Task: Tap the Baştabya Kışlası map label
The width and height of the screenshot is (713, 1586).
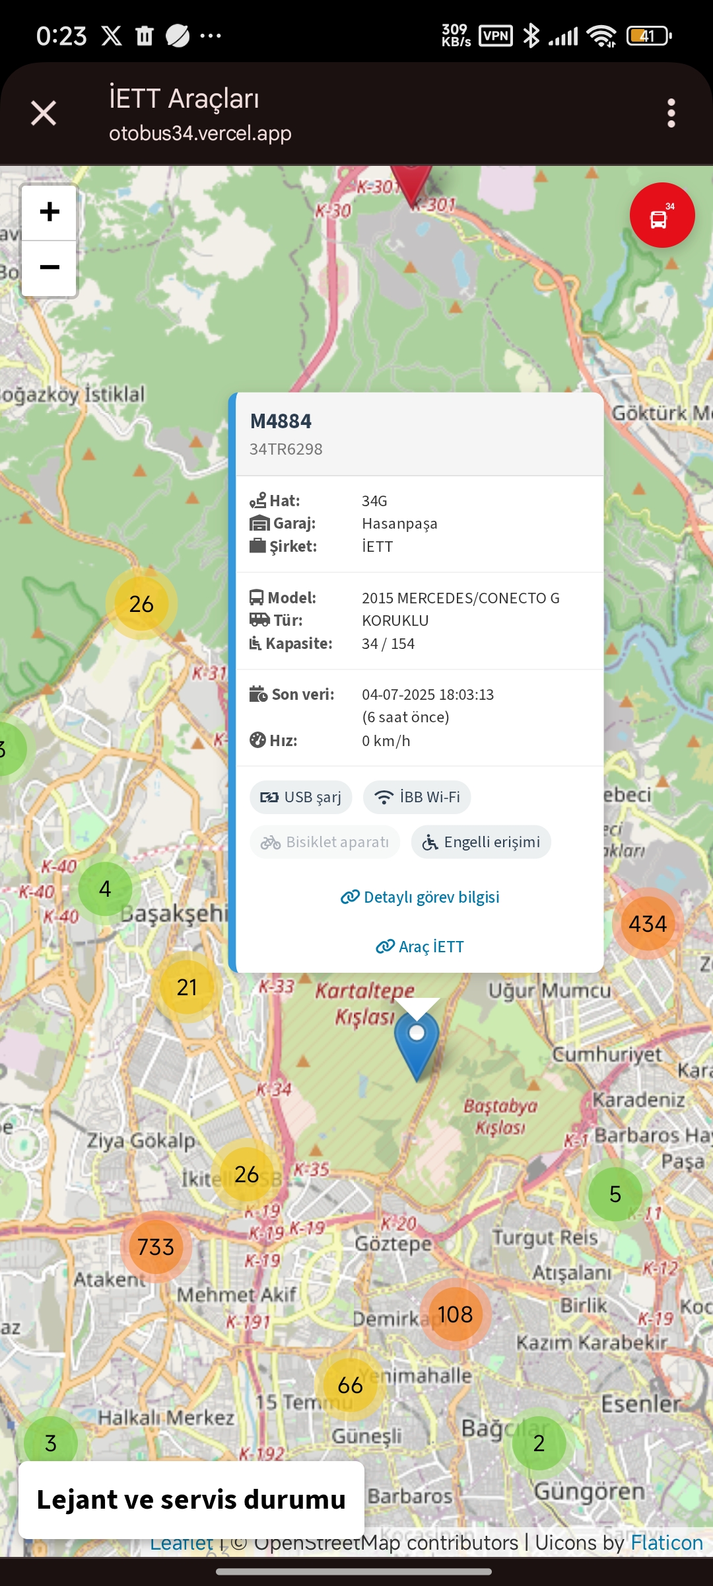Action: point(501,1116)
